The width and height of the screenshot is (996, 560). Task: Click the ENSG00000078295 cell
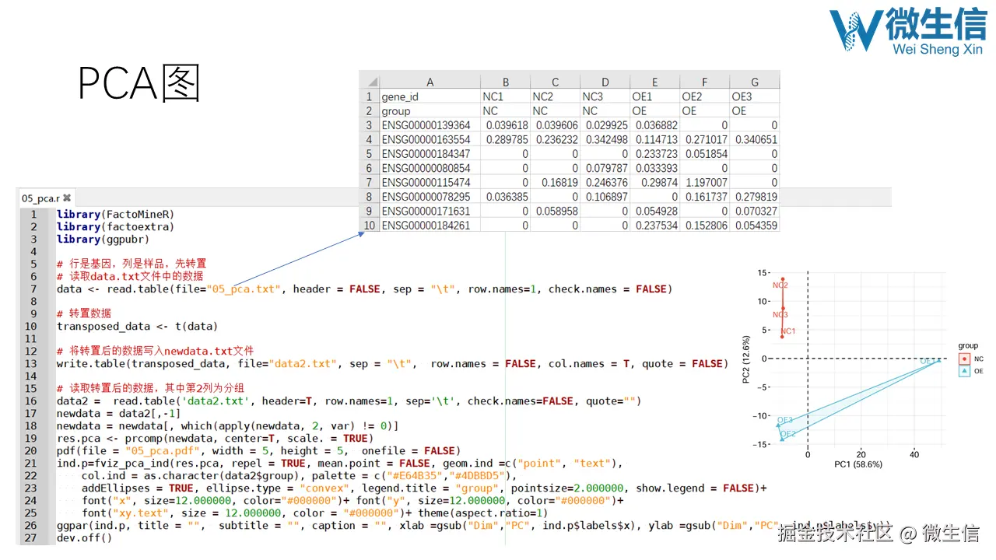tap(430, 197)
